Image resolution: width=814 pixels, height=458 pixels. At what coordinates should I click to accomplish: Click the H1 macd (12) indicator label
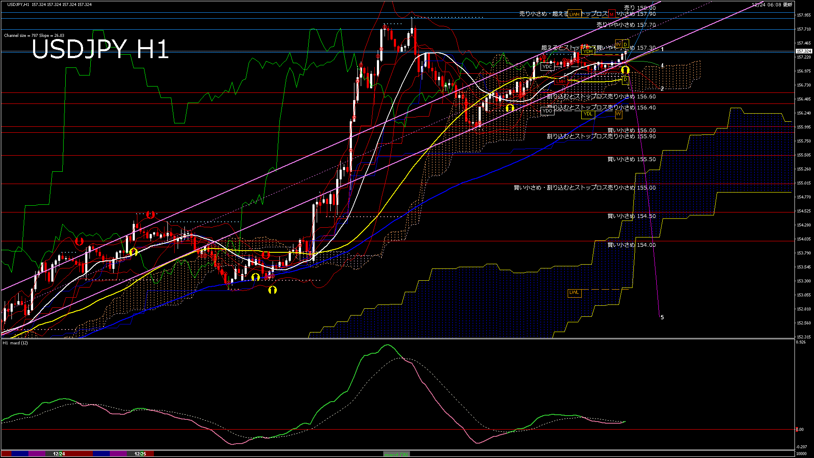pos(15,343)
